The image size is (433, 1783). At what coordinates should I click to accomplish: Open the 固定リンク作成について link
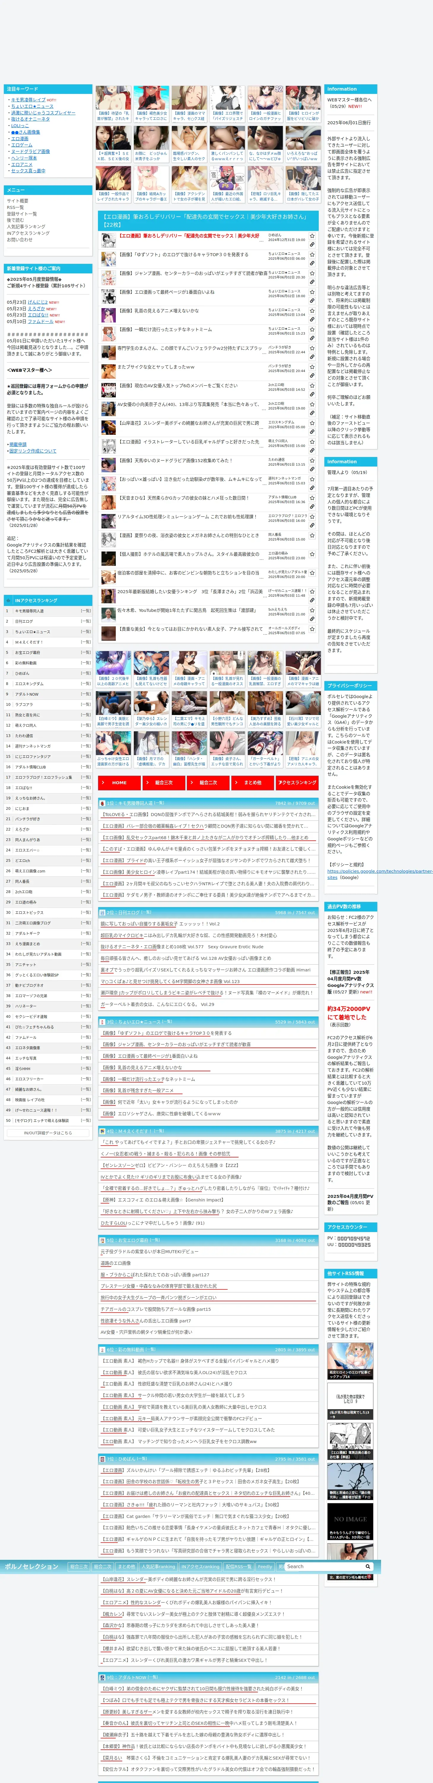click(x=33, y=451)
